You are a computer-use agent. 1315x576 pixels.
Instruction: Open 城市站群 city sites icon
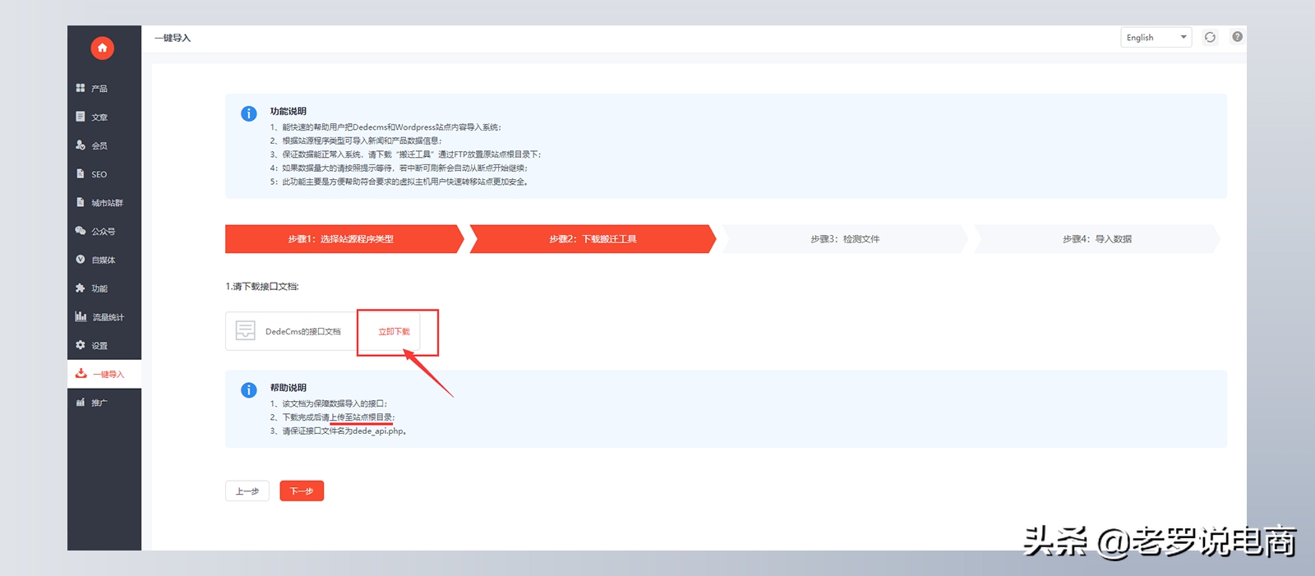tap(81, 202)
